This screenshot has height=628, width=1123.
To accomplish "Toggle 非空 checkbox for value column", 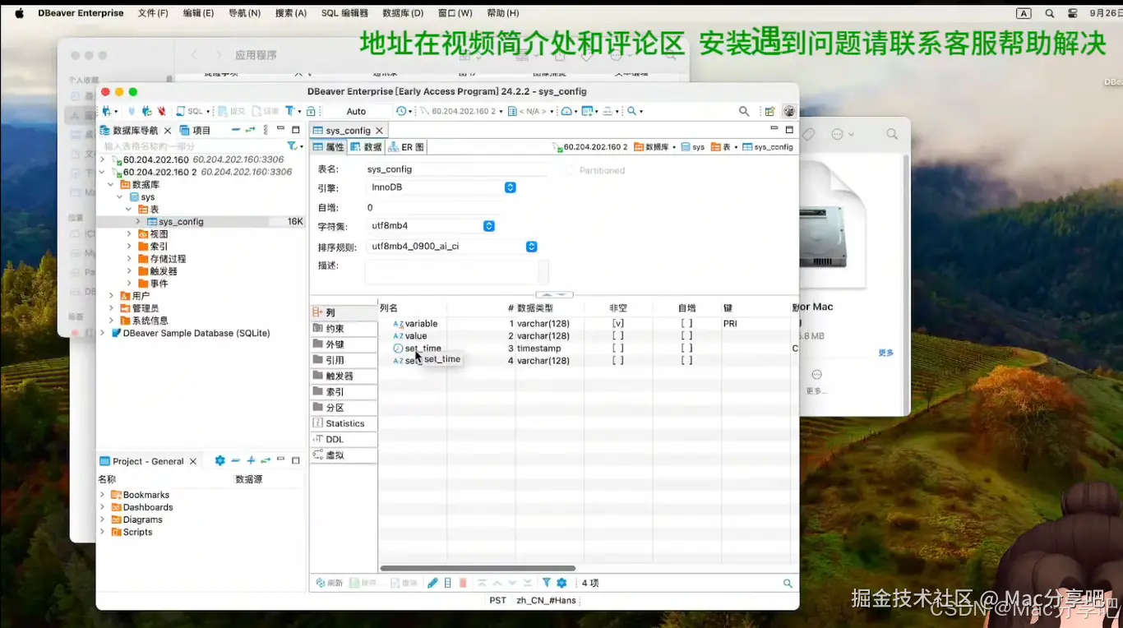I will (617, 335).
